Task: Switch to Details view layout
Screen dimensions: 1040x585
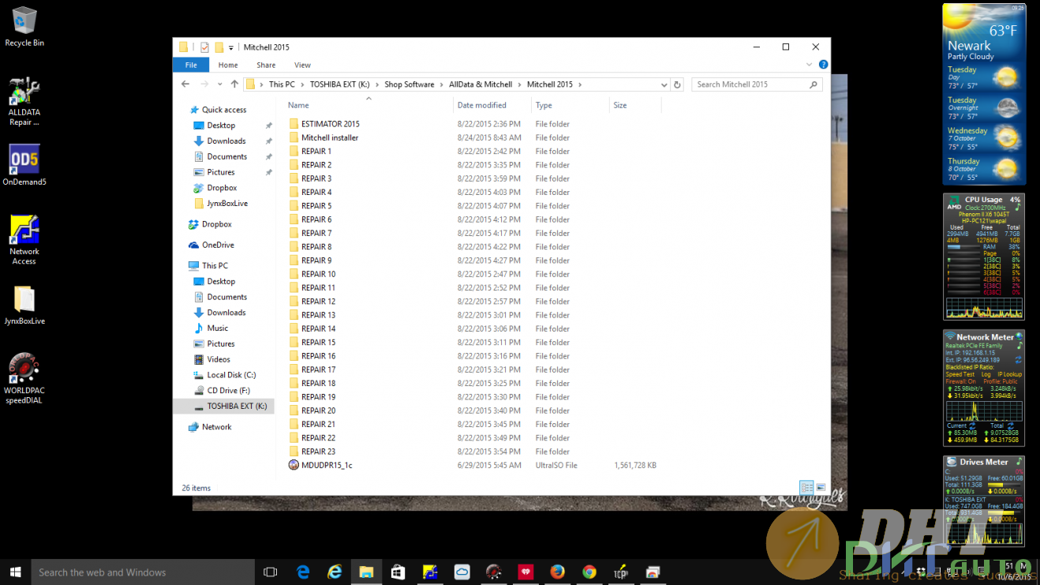Action: 806,488
